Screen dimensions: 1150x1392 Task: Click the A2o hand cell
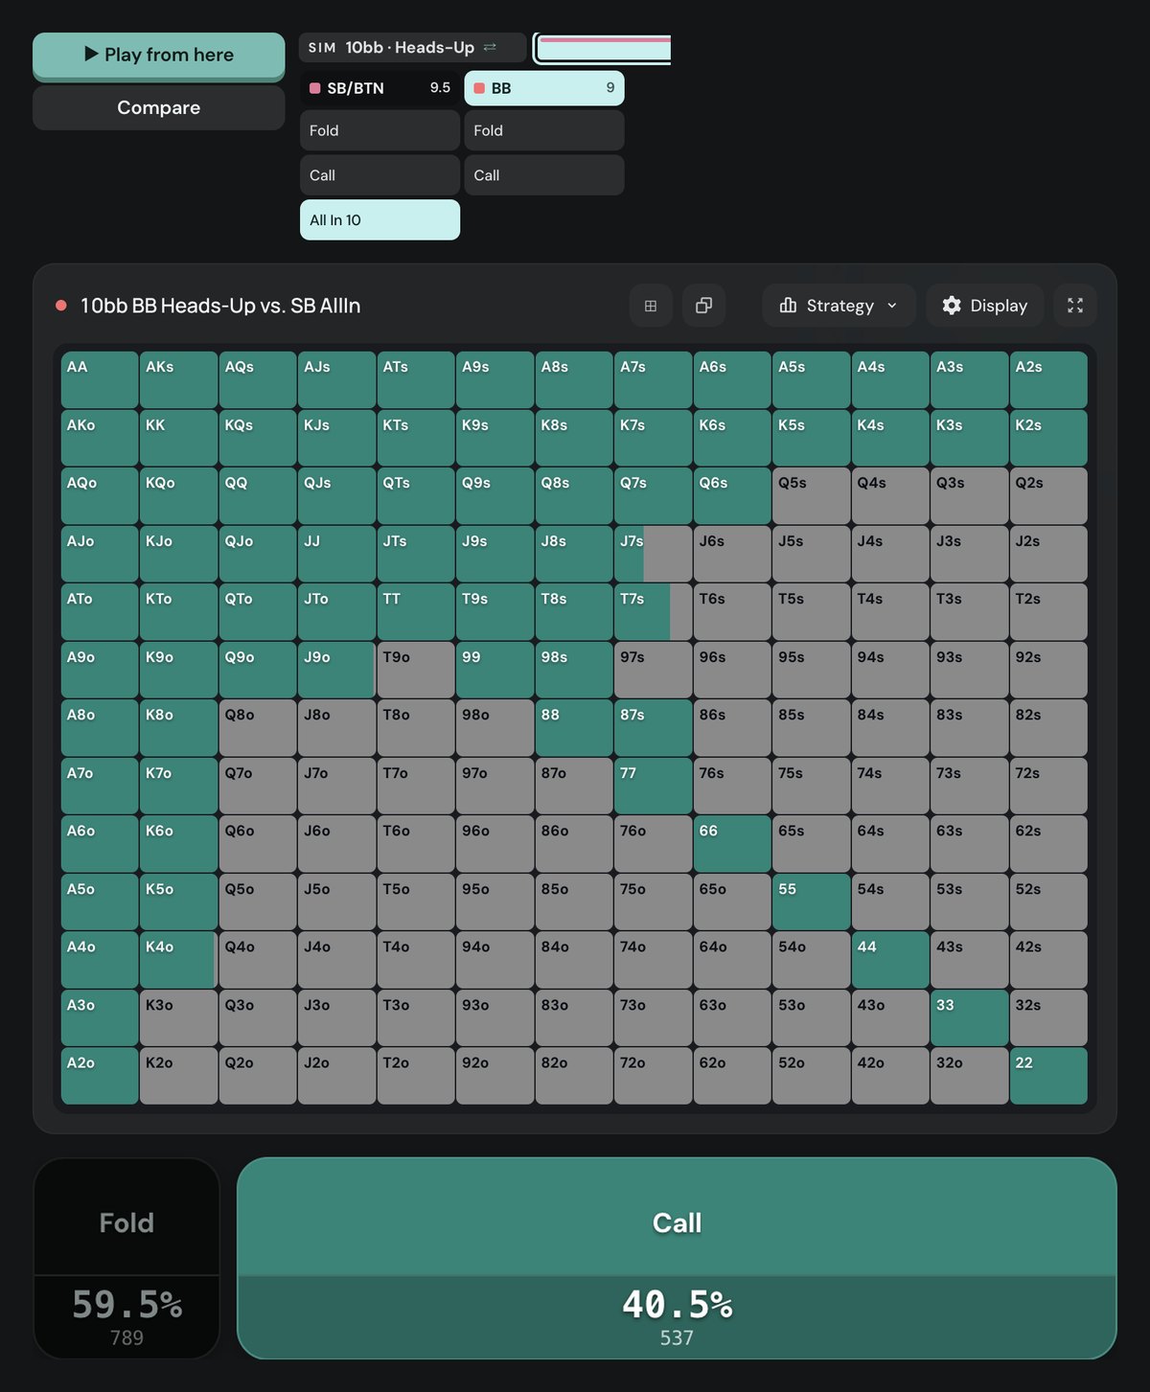(100, 1075)
